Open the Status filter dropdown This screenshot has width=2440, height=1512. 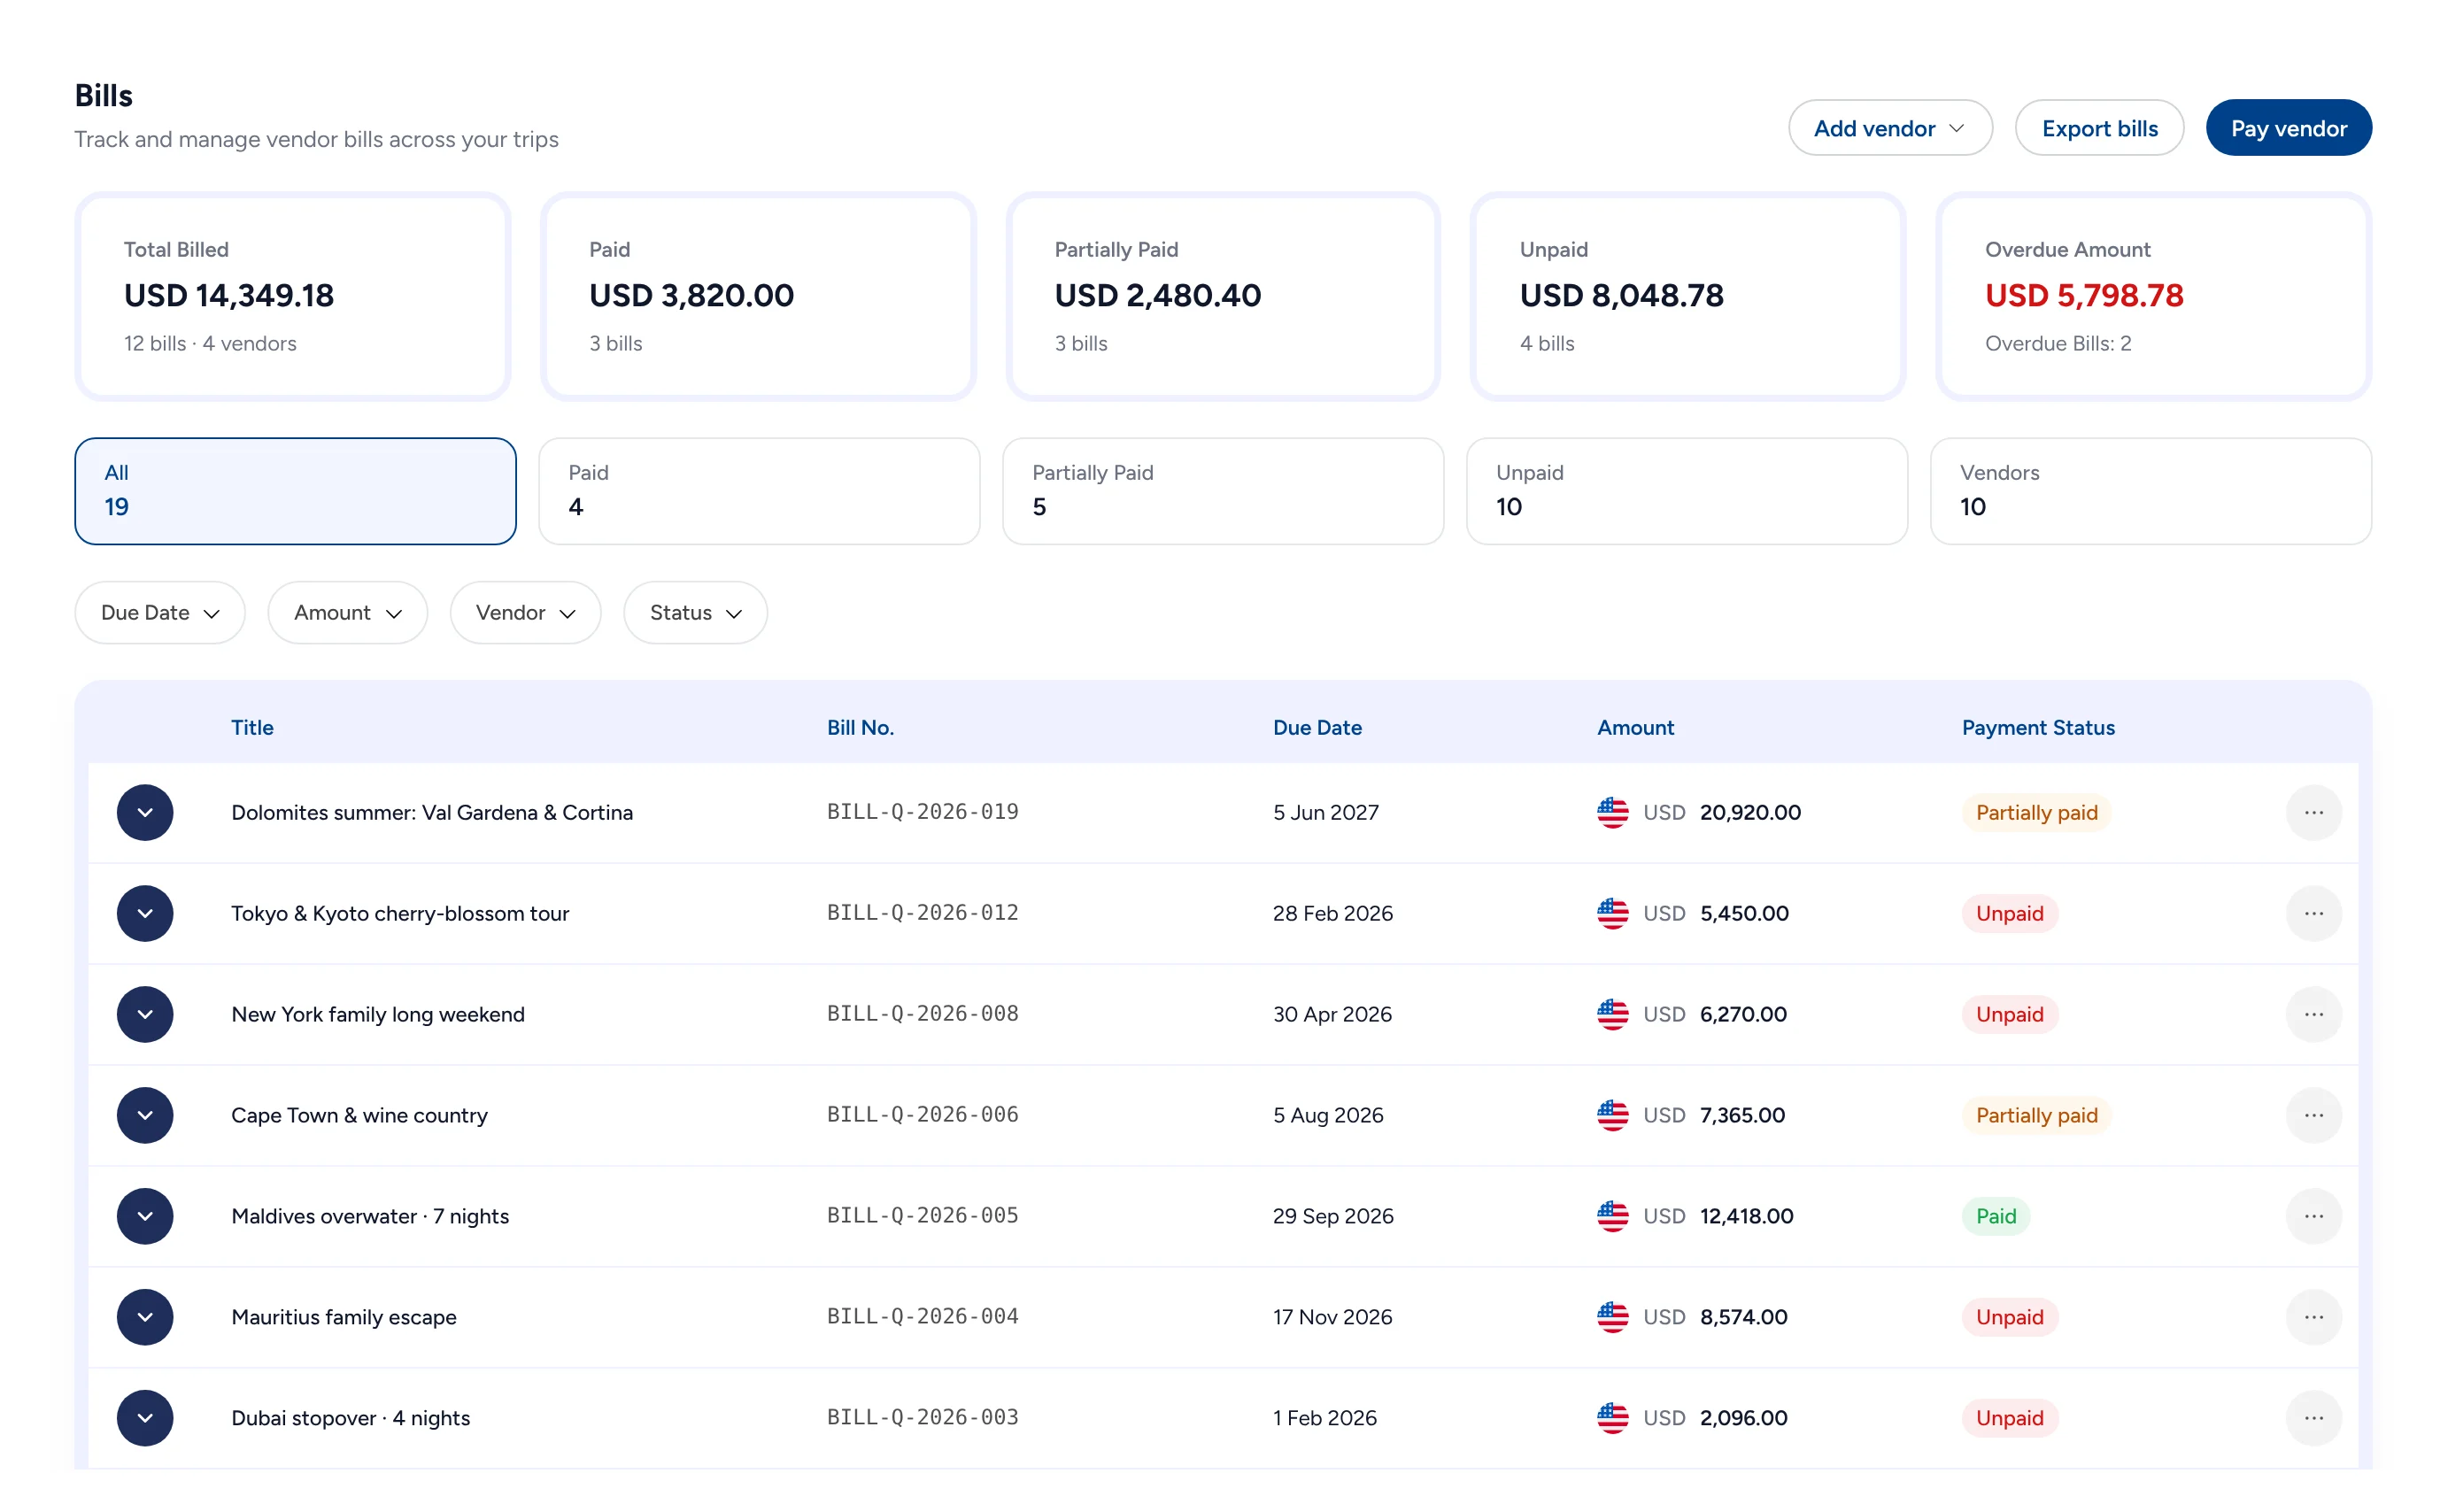pos(695,612)
